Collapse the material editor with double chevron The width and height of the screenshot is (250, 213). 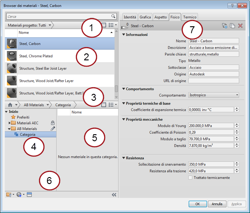pyautogui.click(x=114, y=195)
